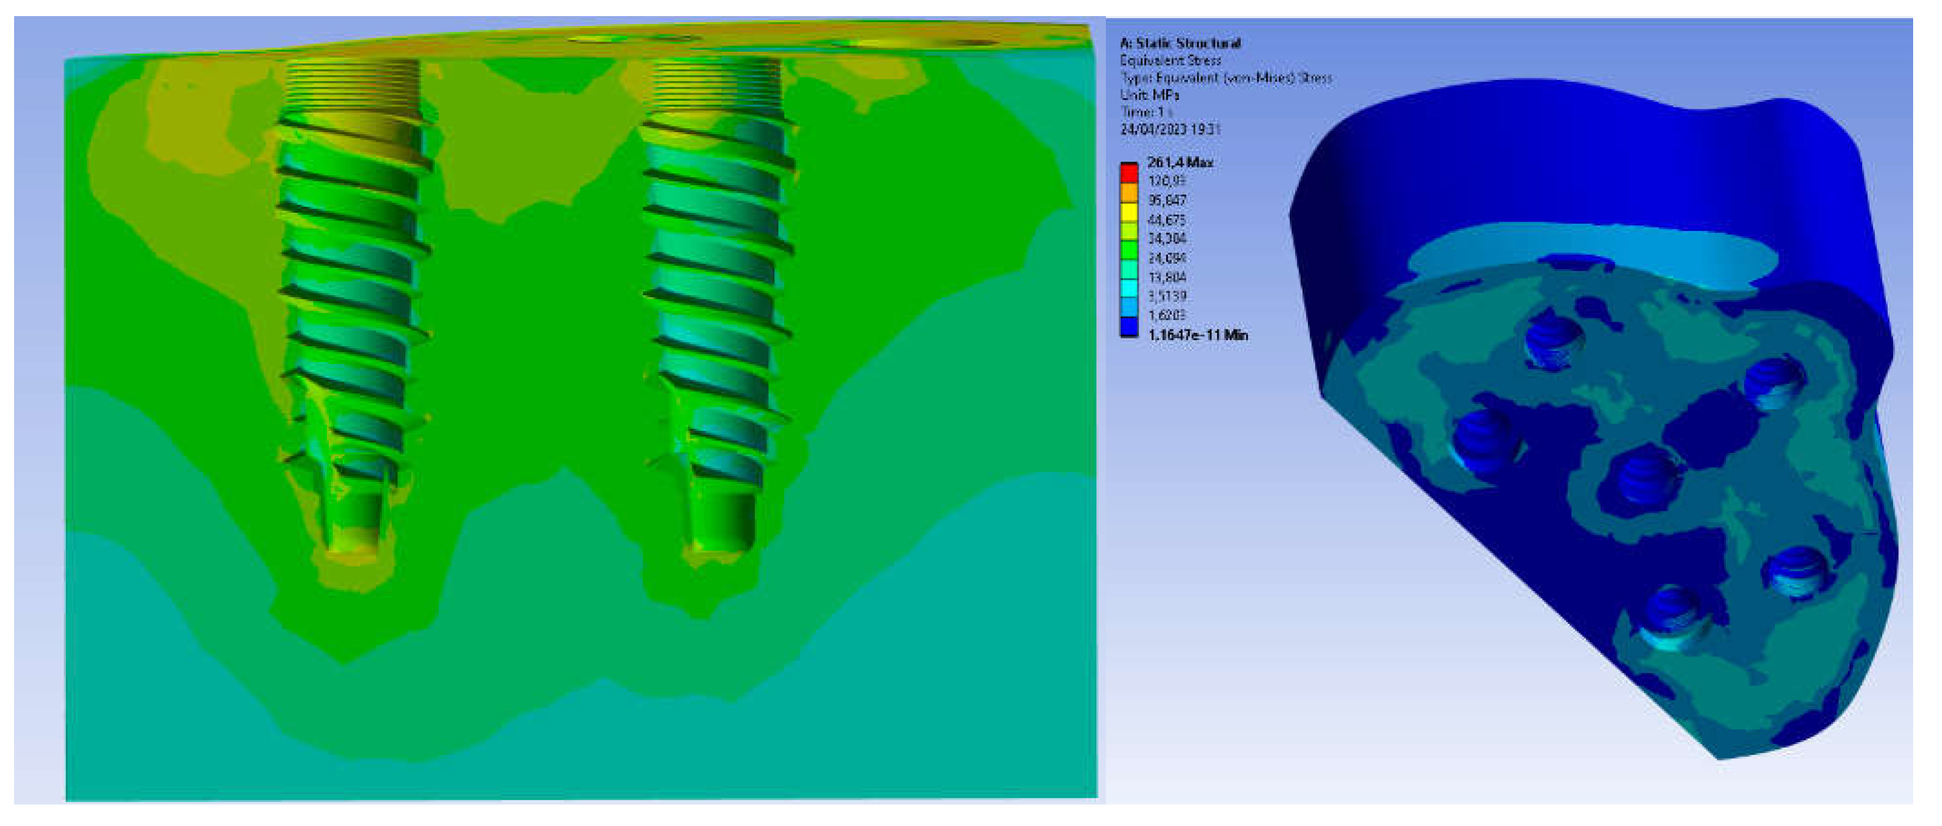Click the red legend color band

click(x=1129, y=173)
